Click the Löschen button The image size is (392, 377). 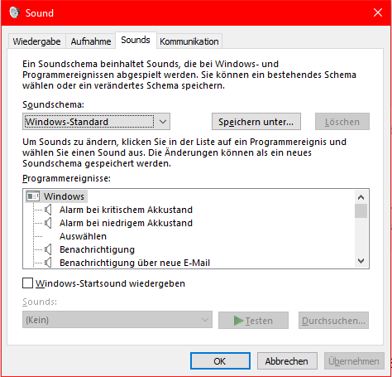pos(342,122)
